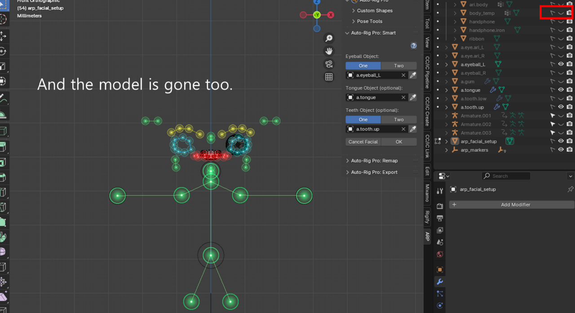Viewport: 575px width, 313px height.
Task: Pin the arp_facial_setup properties panel
Action: point(570,189)
